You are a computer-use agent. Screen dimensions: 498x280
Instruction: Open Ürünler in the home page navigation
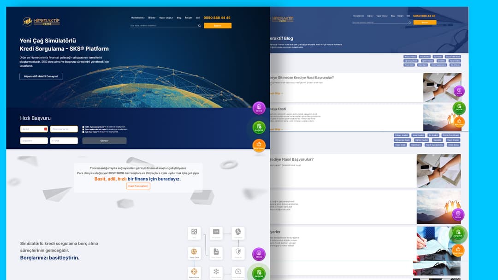(x=152, y=18)
